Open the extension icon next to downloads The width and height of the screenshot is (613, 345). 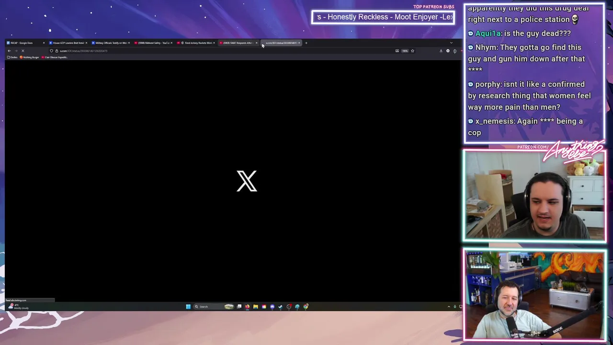[x=455, y=51]
